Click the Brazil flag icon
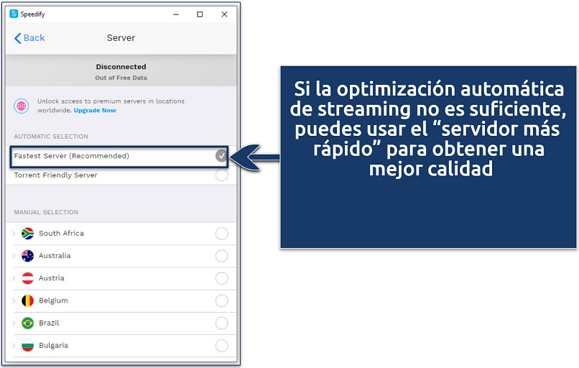 point(28,323)
